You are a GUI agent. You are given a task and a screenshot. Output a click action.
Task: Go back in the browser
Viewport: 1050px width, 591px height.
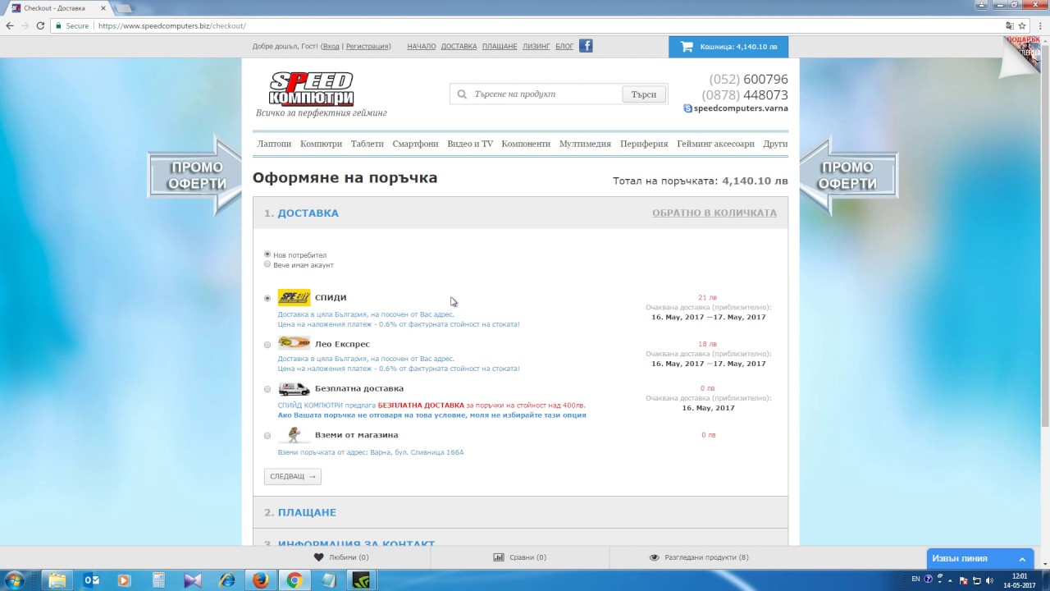pos(10,26)
